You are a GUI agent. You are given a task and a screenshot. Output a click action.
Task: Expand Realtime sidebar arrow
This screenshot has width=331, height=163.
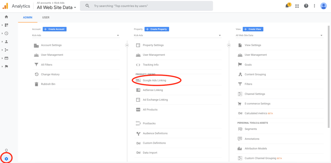2,33
